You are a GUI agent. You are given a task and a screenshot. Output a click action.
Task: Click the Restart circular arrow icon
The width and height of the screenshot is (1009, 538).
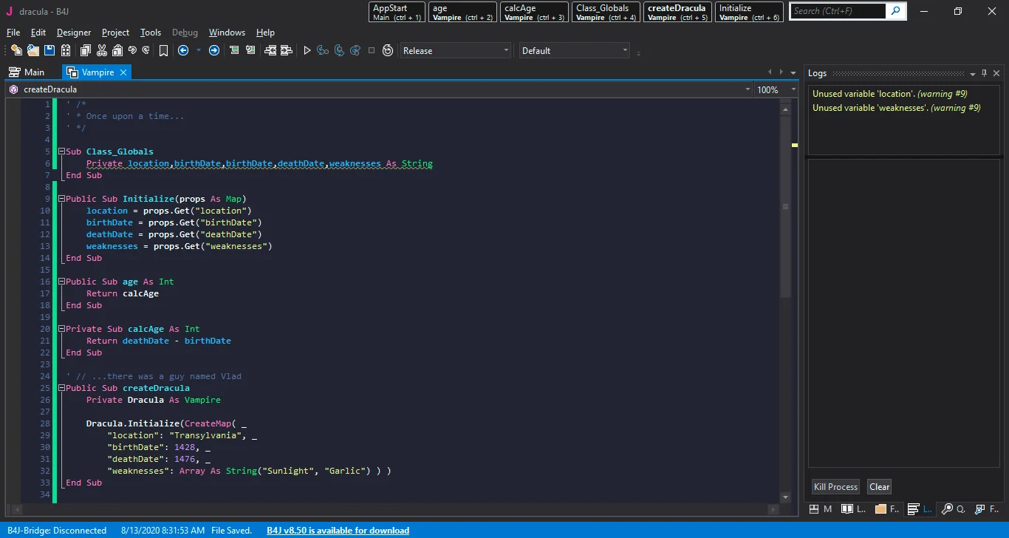pos(388,50)
